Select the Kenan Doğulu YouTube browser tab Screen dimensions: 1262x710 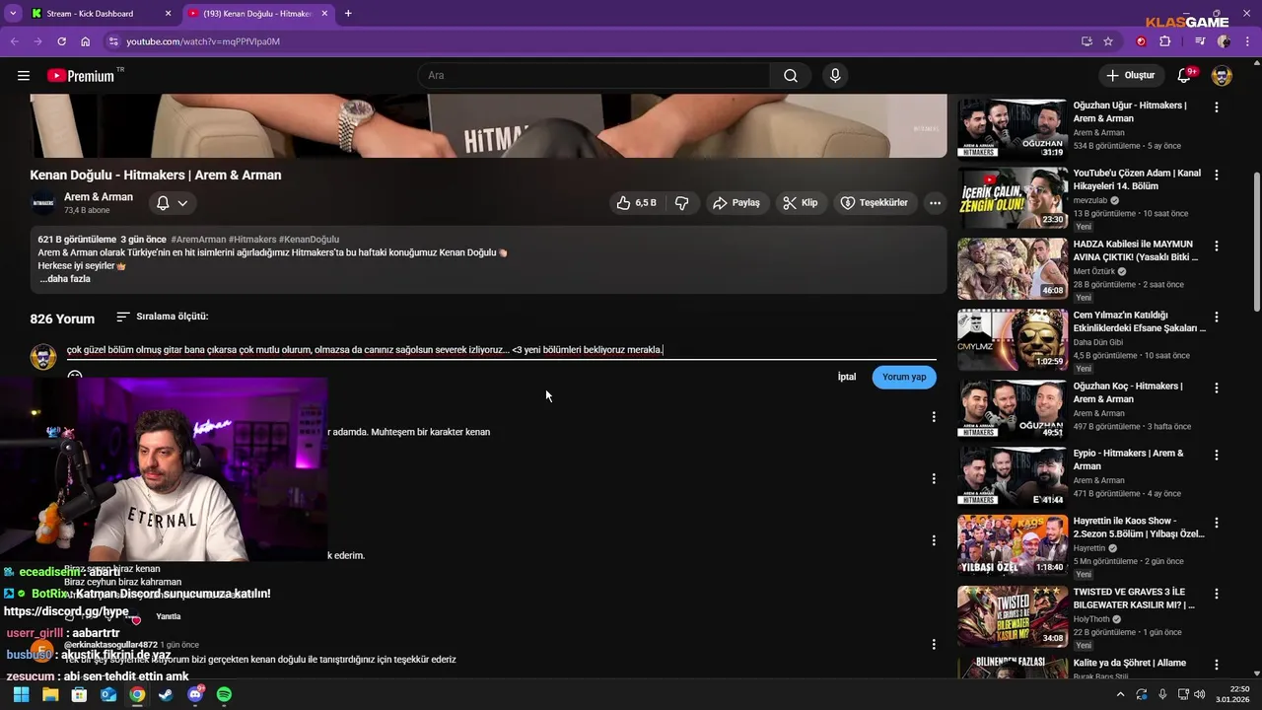pyautogui.click(x=258, y=14)
